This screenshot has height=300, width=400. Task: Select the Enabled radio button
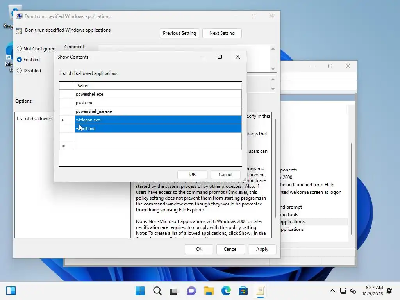click(20, 60)
